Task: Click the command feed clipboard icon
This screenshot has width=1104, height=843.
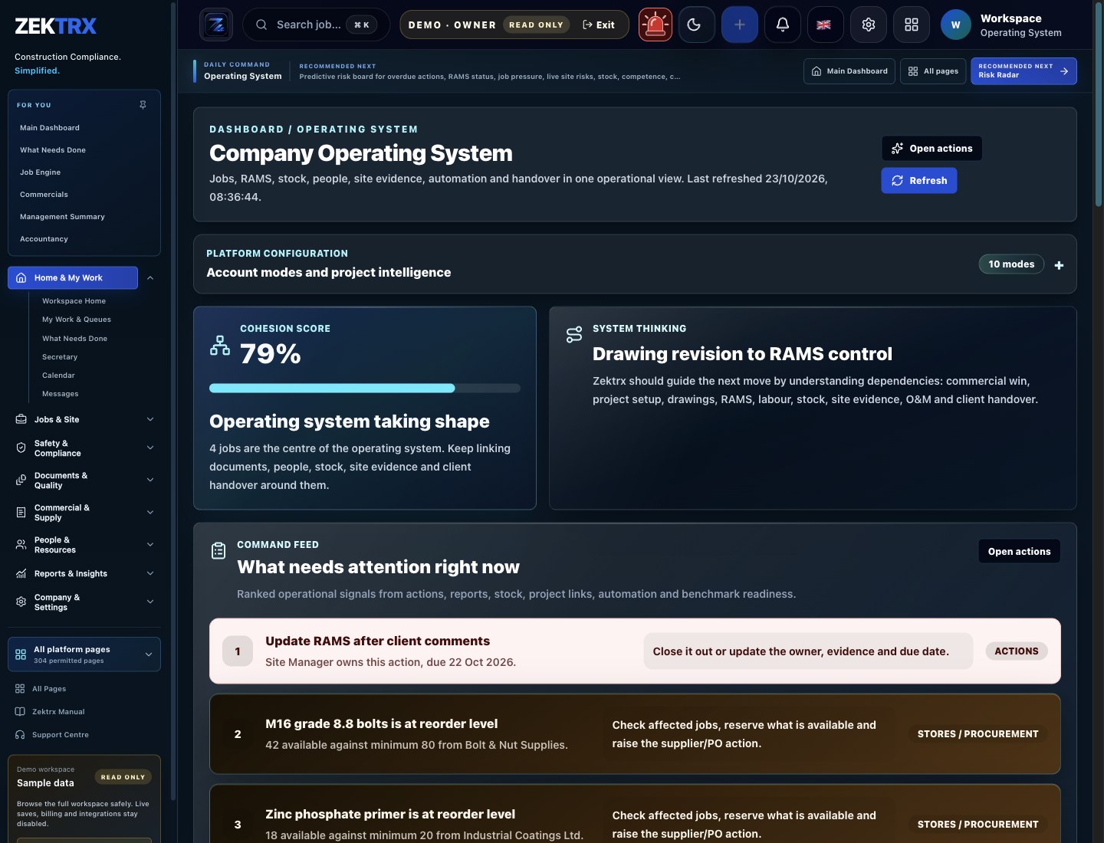Action: [219, 550]
